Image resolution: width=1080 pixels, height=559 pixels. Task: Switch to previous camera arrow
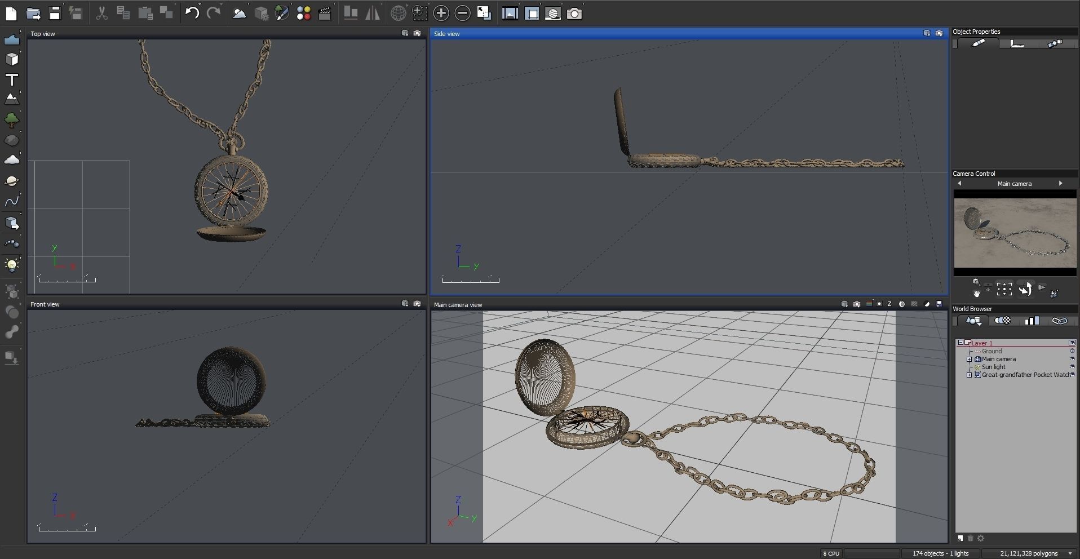pyautogui.click(x=959, y=184)
